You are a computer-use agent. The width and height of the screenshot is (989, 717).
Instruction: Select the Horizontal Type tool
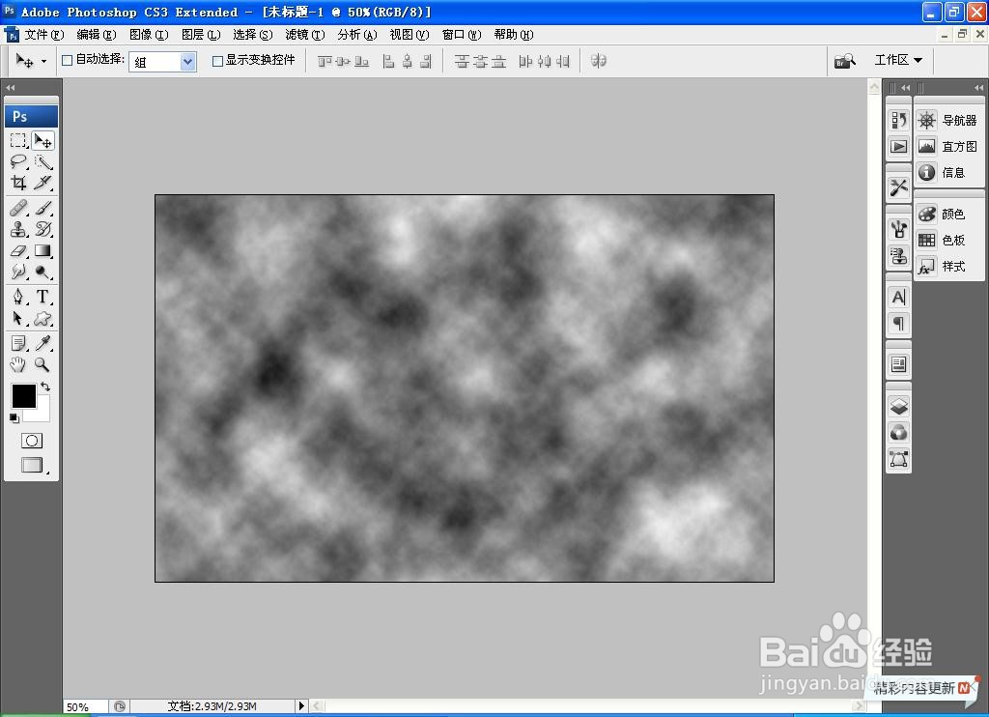[x=42, y=296]
